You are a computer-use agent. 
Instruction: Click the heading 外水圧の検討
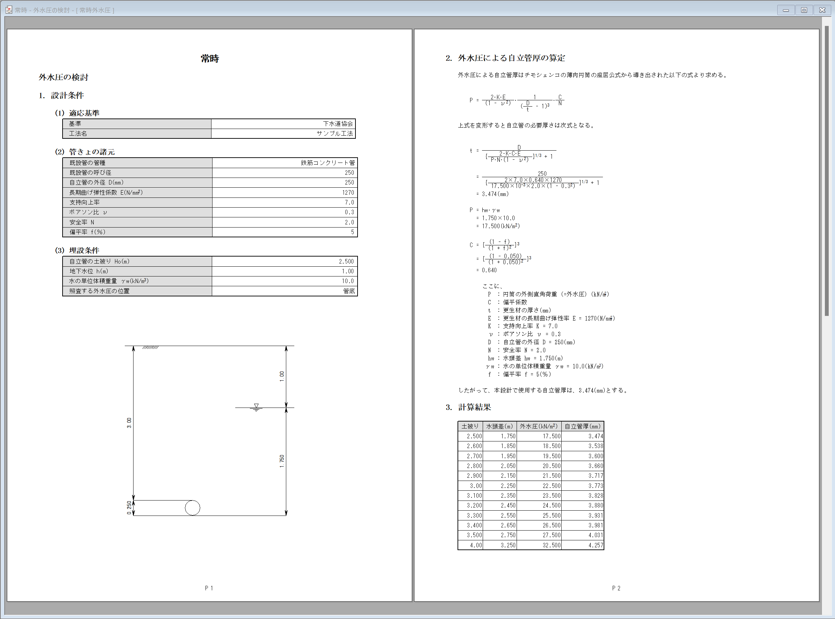coord(64,77)
